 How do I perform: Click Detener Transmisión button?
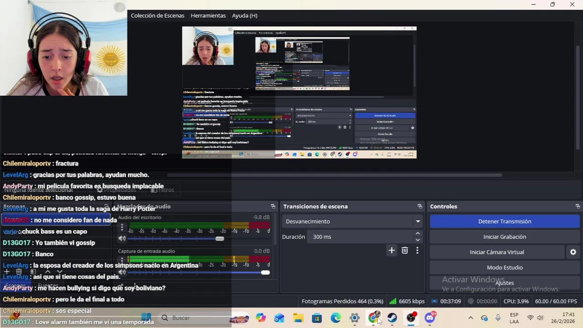pos(505,221)
